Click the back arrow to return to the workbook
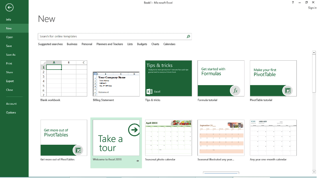The height and width of the screenshot is (179, 319). point(9,8)
